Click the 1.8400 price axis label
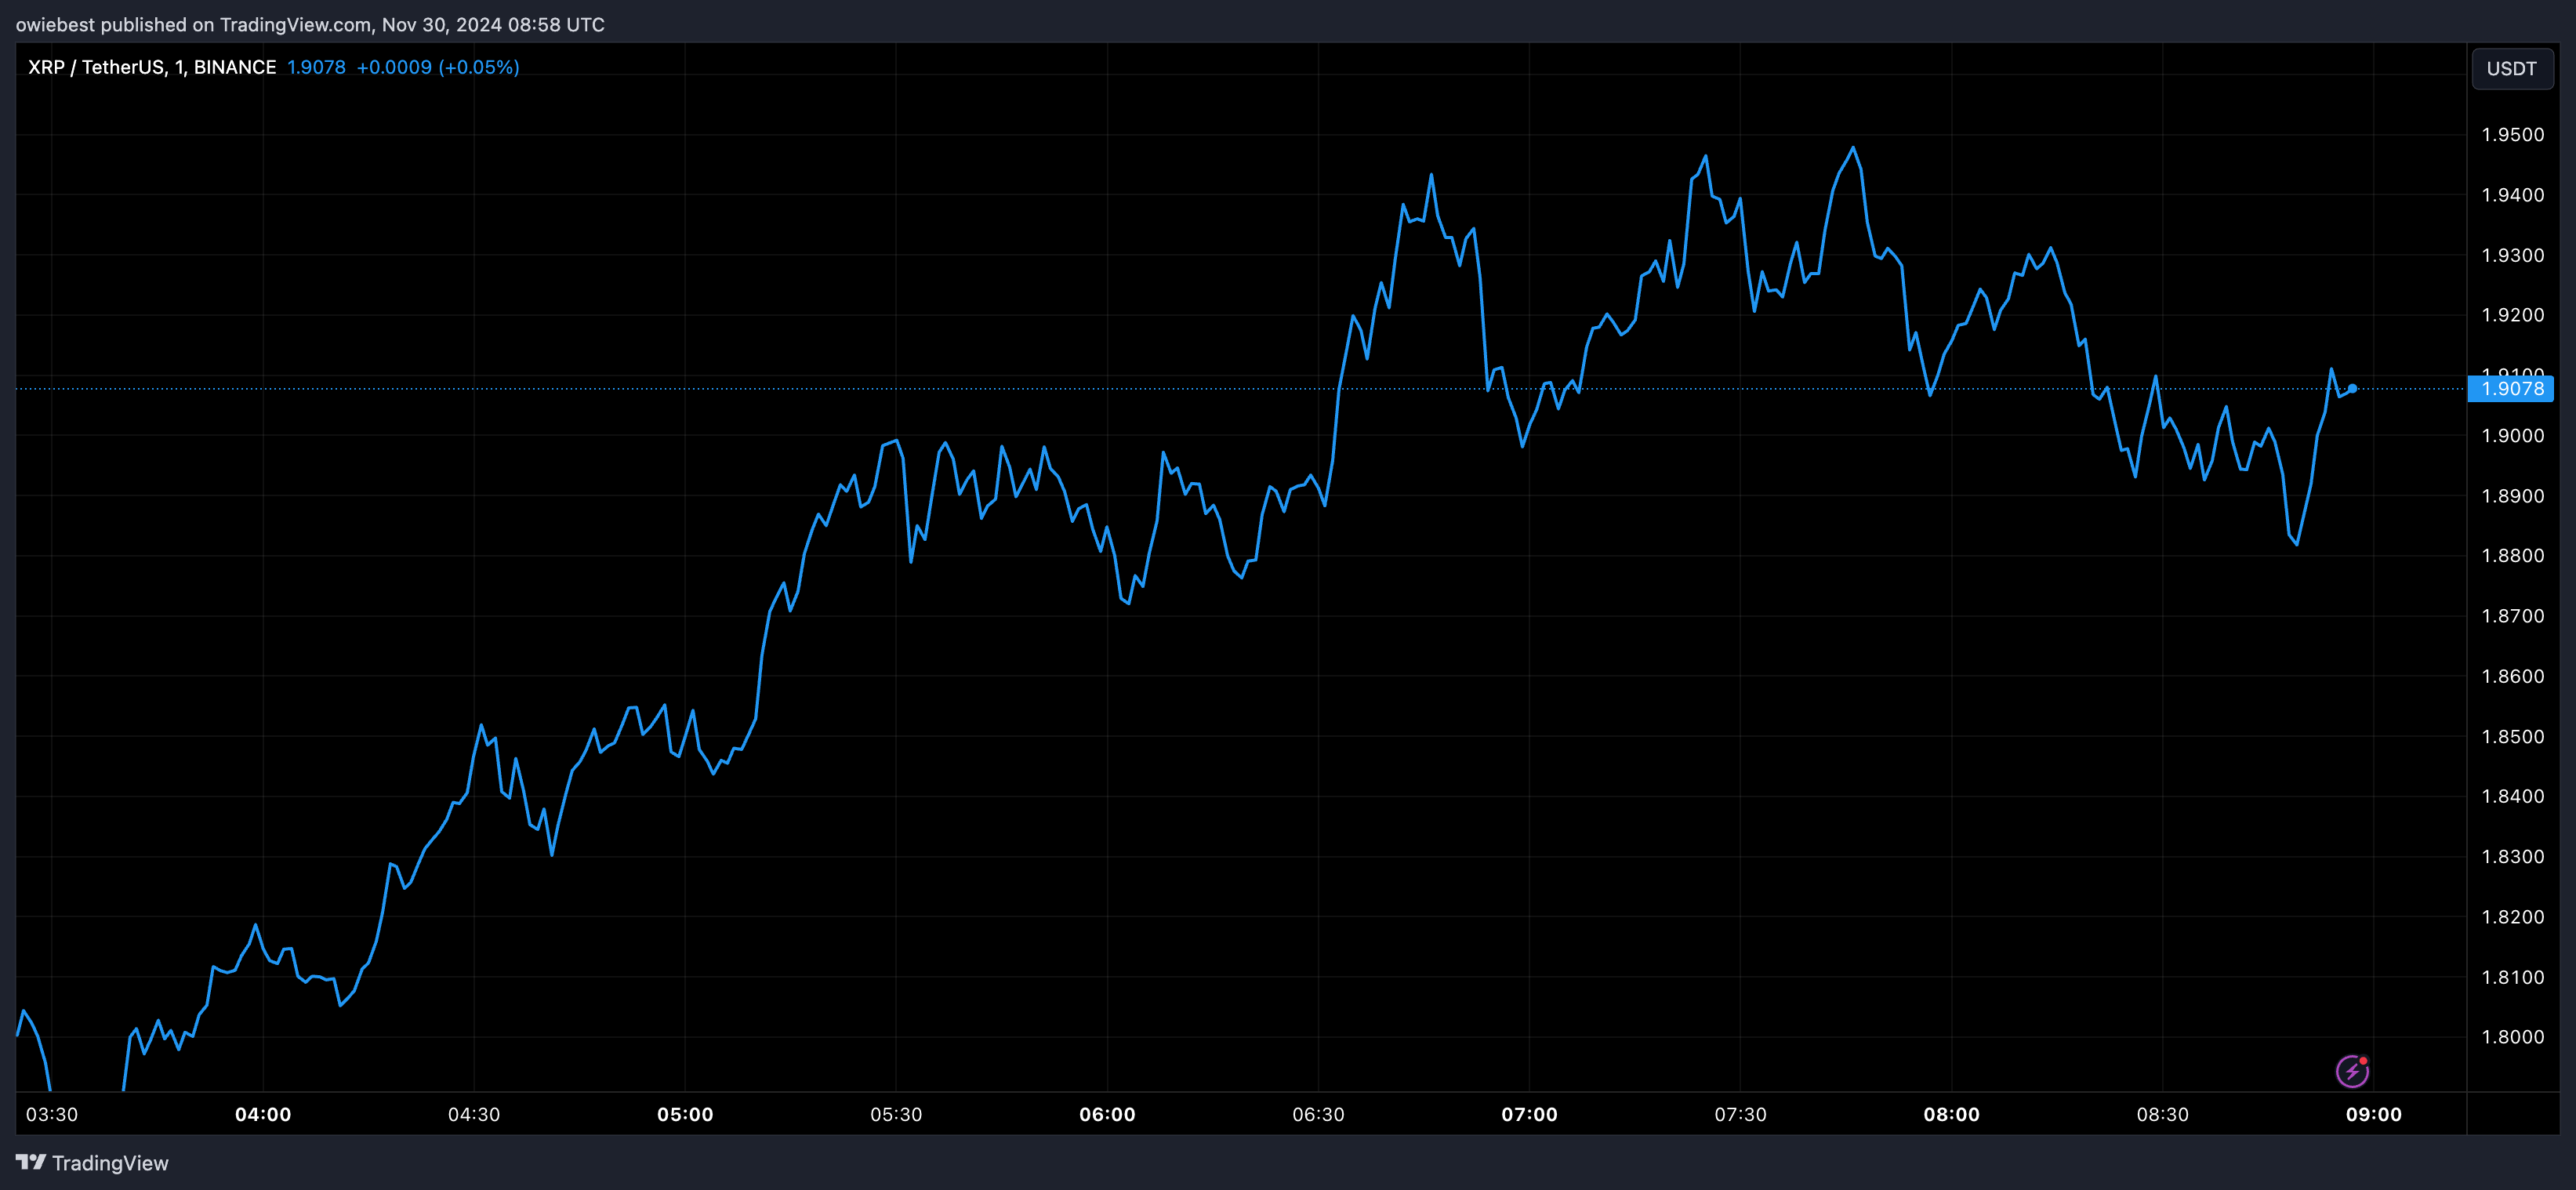Screen dimensions: 2576x1190 coord(2513,796)
